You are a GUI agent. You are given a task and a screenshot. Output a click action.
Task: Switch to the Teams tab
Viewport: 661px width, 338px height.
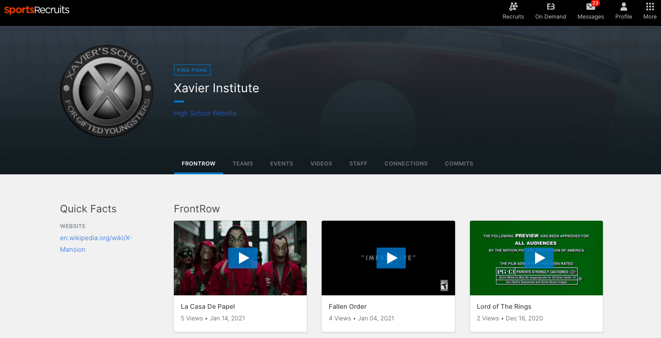pyautogui.click(x=243, y=164)
